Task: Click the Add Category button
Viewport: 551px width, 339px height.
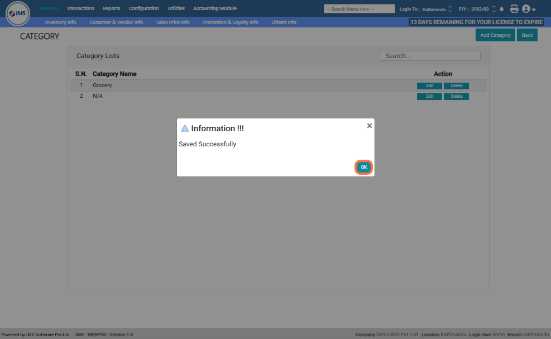Action: [x=495, y=35]
